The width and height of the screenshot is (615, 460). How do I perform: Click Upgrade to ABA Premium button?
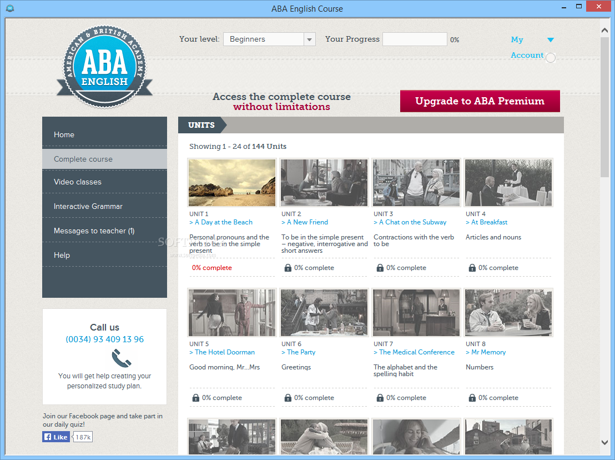[x=480, y=101]
